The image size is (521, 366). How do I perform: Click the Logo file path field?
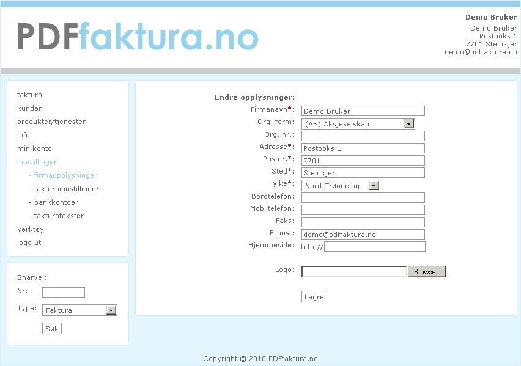click(x=354, y=272)
